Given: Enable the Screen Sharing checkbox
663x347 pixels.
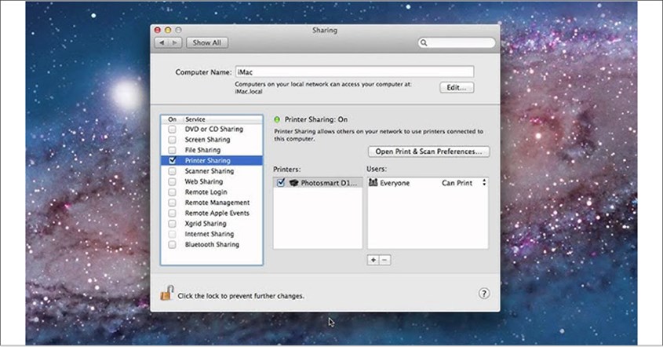Looking at the screenshot, I should (x=172, y=140).
